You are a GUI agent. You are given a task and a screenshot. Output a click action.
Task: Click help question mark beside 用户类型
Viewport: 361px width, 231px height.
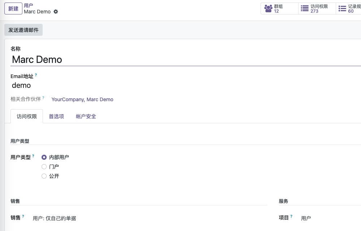pos(33,156)
